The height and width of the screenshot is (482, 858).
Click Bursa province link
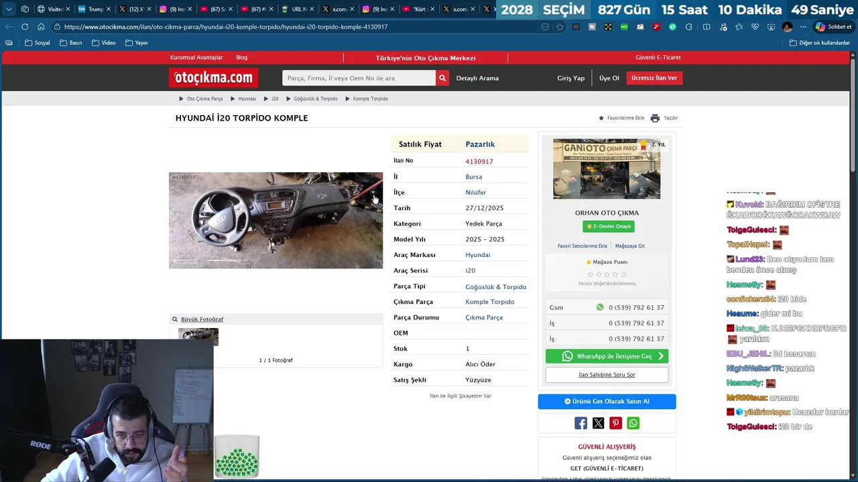[474, 177]
